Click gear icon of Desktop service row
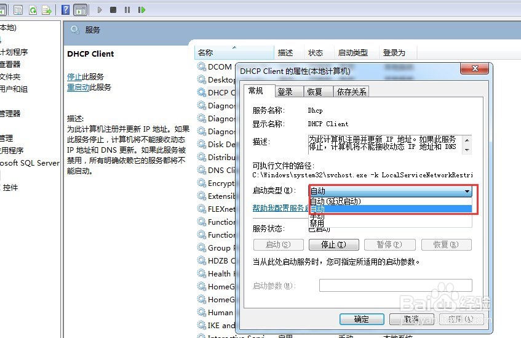 click(x=201, y=80)
